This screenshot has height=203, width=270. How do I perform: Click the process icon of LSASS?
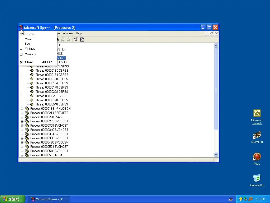click(x=27, y=117)
